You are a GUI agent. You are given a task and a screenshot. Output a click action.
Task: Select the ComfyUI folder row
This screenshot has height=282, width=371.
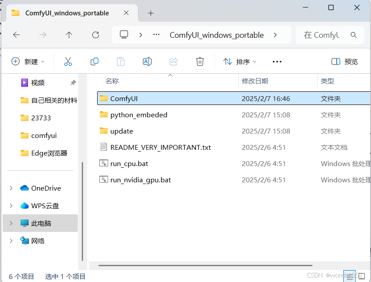tap(234, 98)
